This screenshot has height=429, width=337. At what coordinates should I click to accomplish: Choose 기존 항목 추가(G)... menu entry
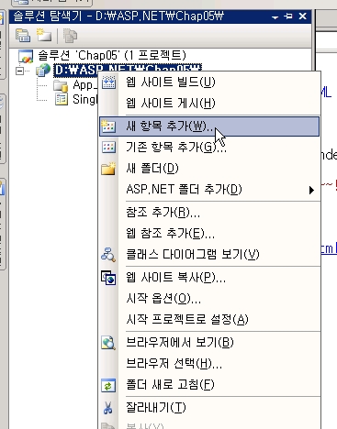209,148
